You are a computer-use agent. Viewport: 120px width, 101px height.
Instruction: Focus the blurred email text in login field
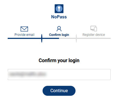[28, 74]
